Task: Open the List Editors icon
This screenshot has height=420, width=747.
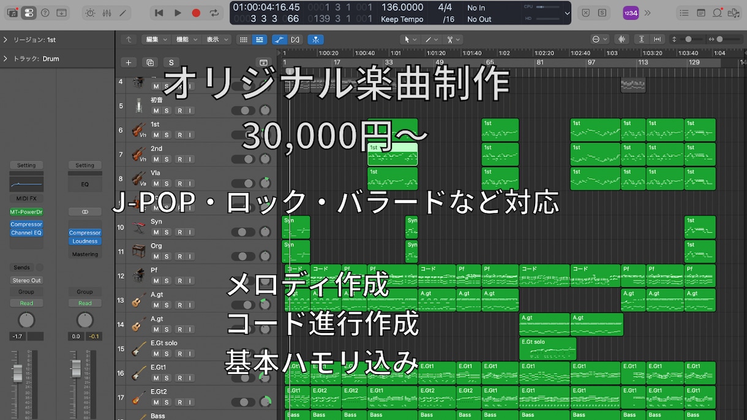Action: [x=684, y=13]
